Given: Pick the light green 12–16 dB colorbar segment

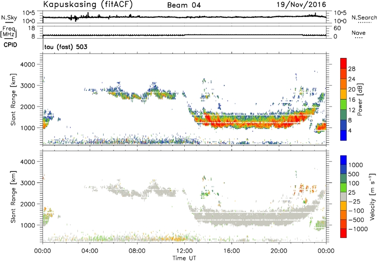Looking at the screenshot, I should tap(344, 105).
